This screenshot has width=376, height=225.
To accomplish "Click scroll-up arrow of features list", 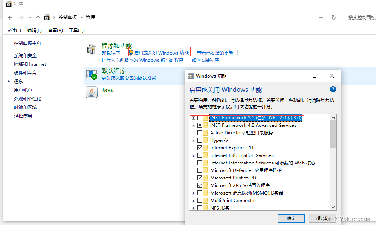I will 333,117.
